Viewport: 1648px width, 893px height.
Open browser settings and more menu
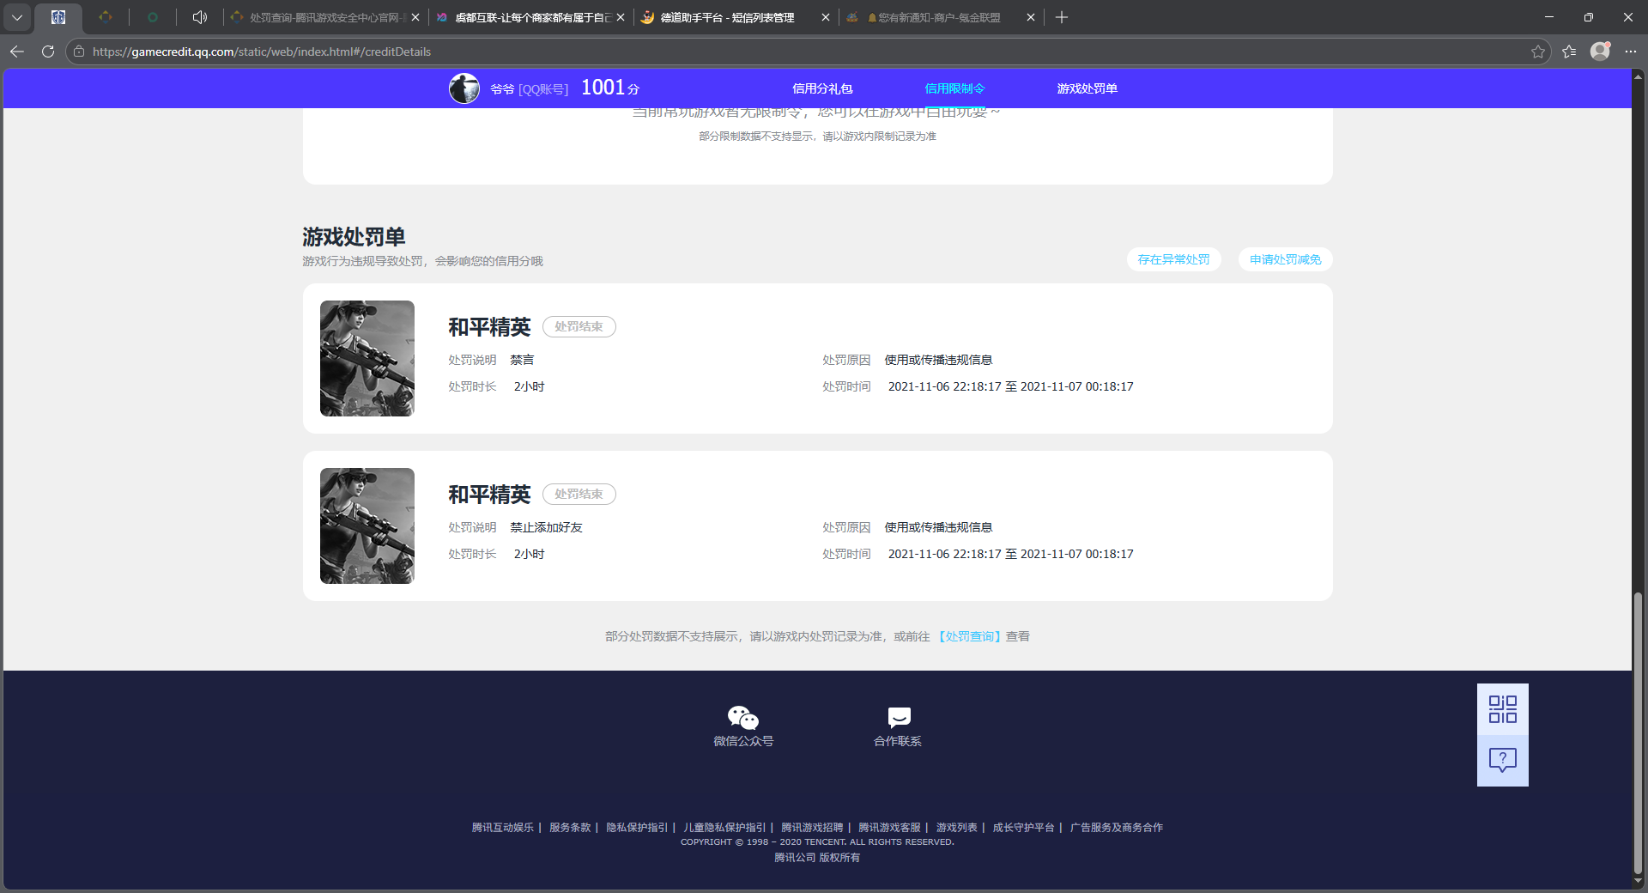pyautogui.click(x=1631, y=52)
